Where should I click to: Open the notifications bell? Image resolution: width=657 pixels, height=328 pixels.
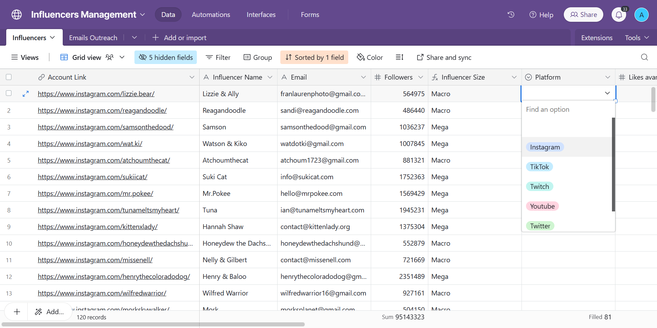(619, 15)
